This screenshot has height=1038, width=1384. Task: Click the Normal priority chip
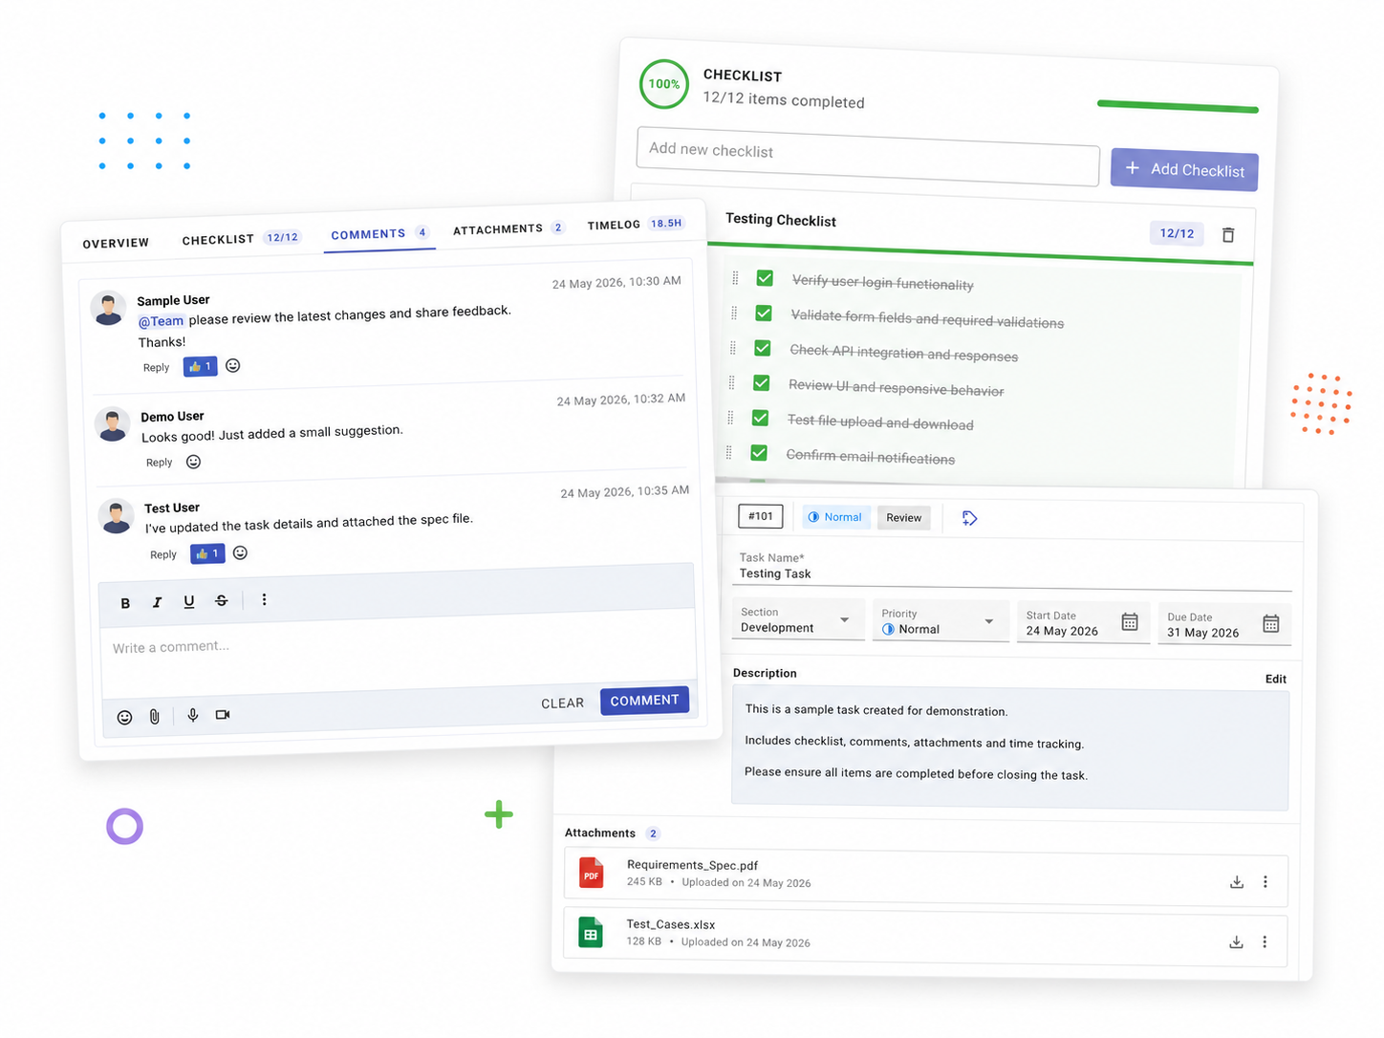836,517
